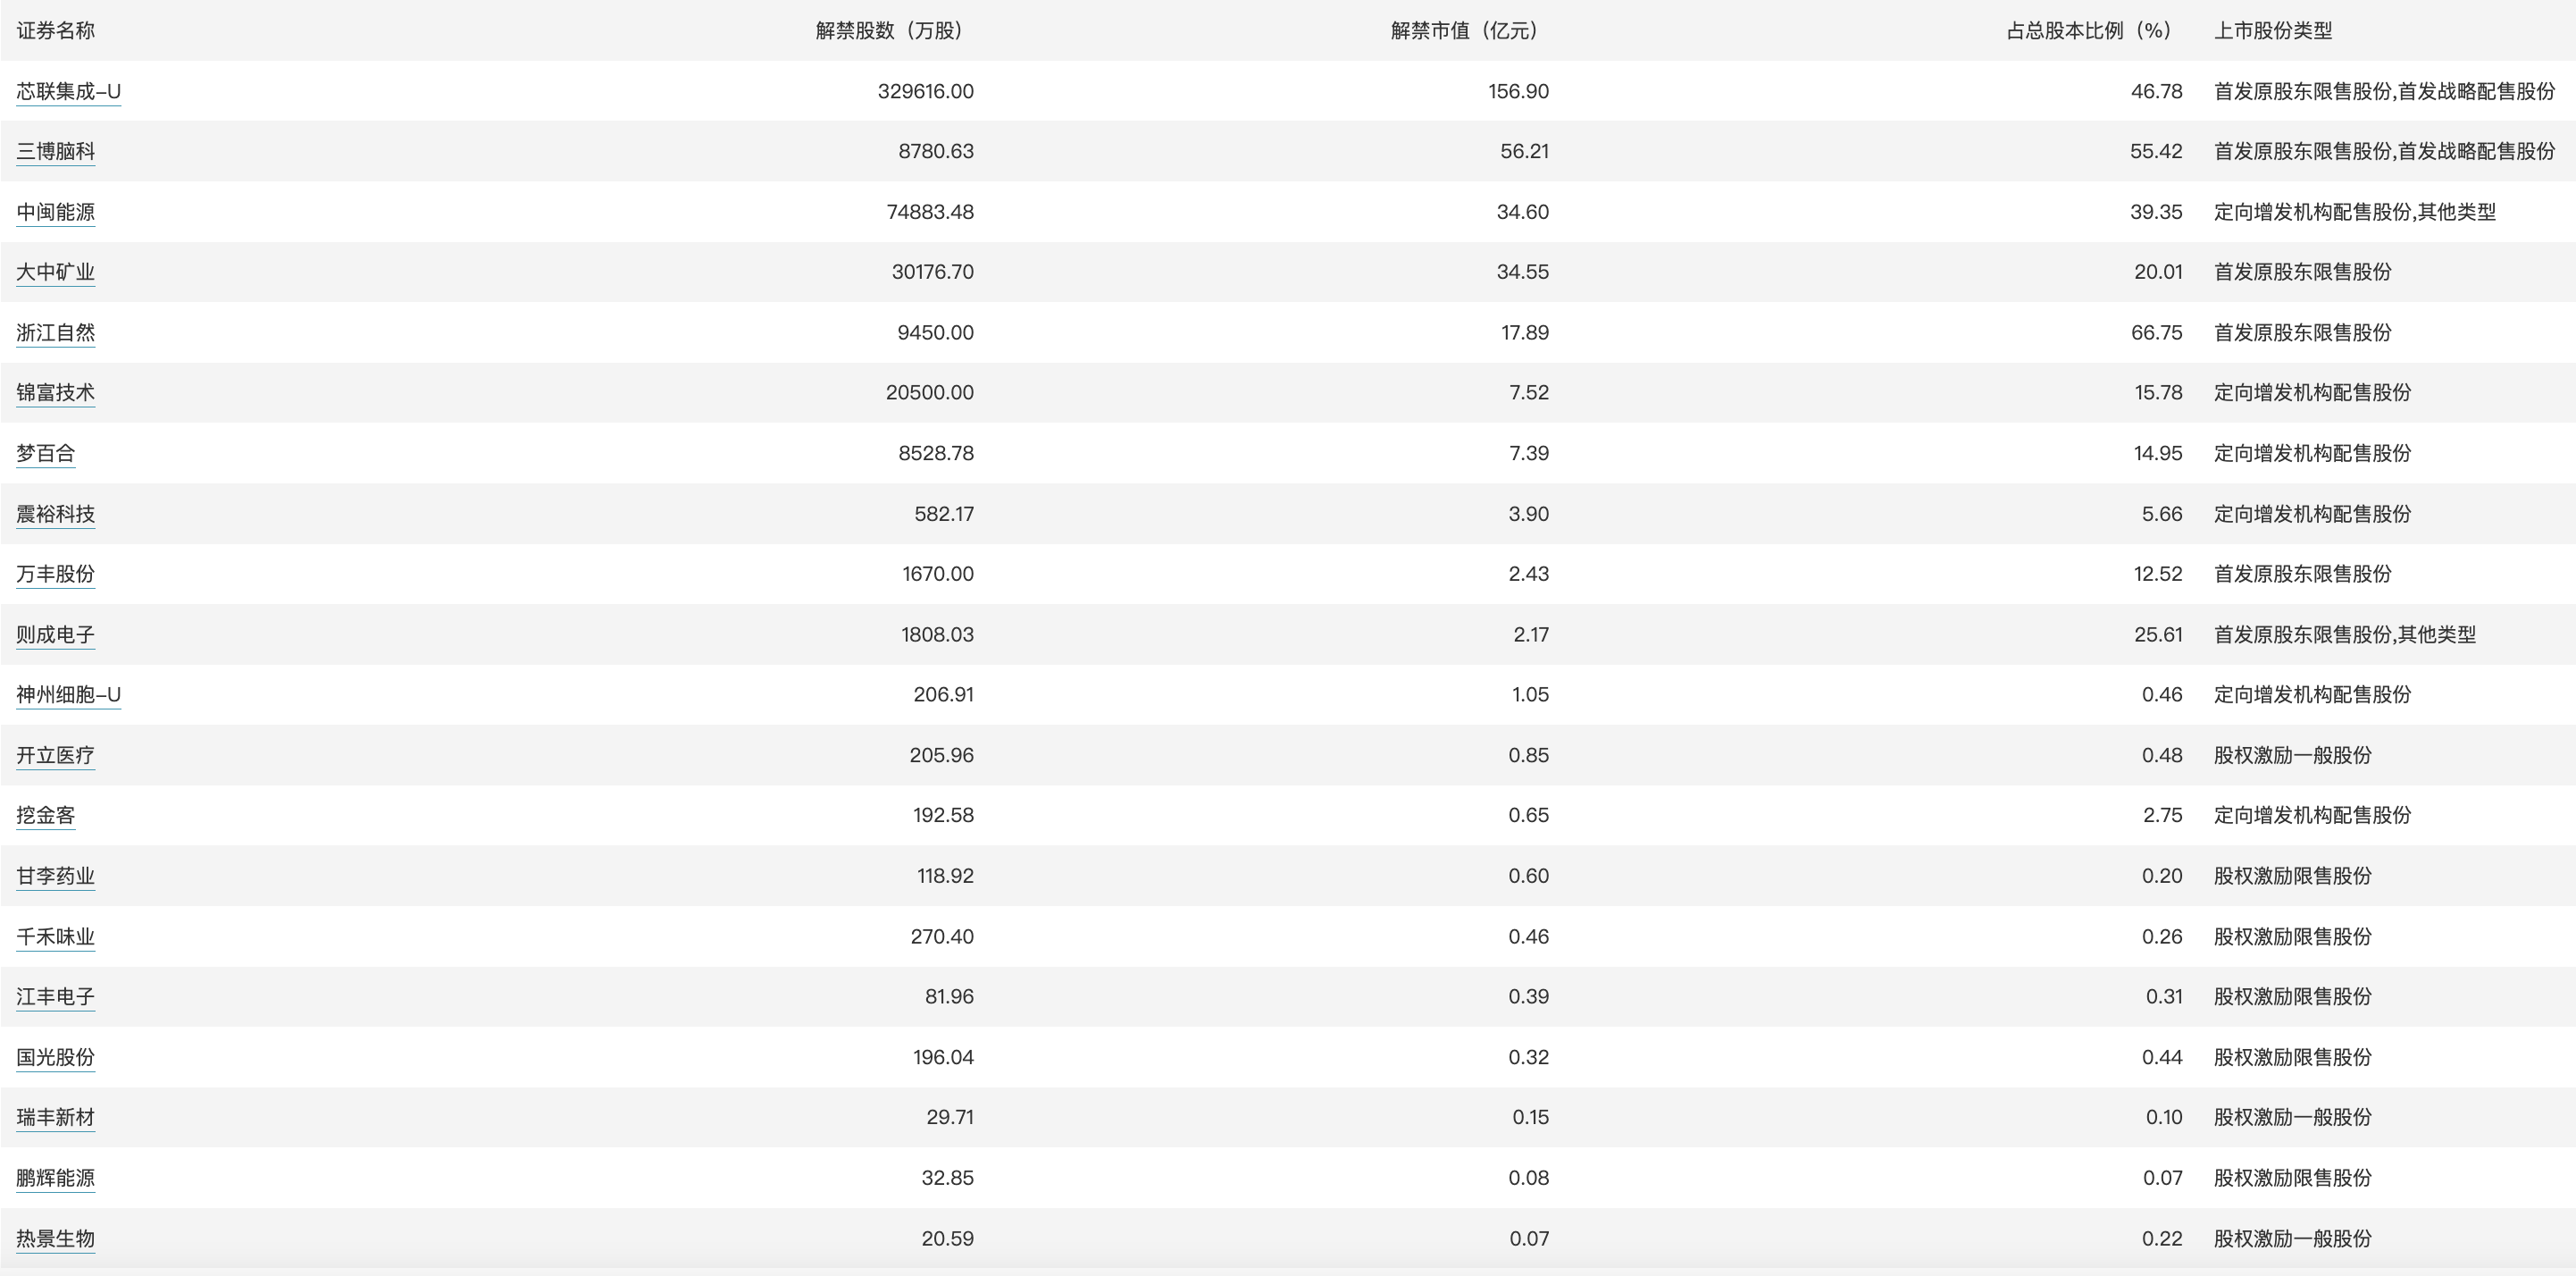Click the 解禁市值（亿元） column header

[1463, 31]
